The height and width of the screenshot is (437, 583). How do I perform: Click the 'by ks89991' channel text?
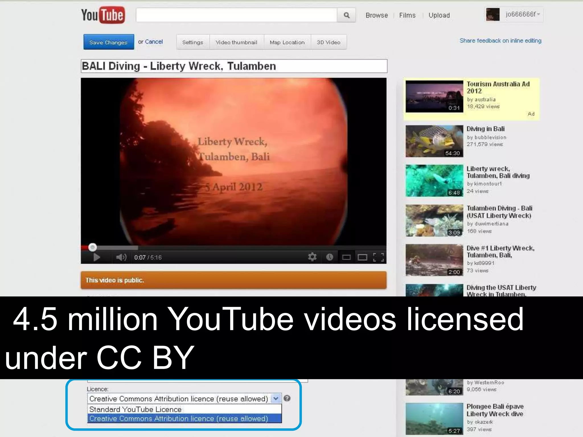coord(481,263)
